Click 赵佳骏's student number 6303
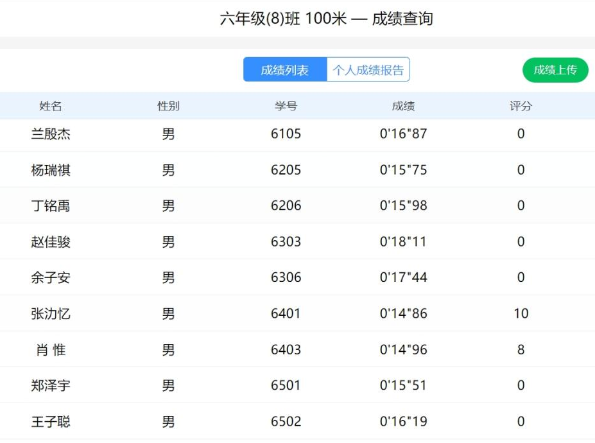 tap(288, 241)
